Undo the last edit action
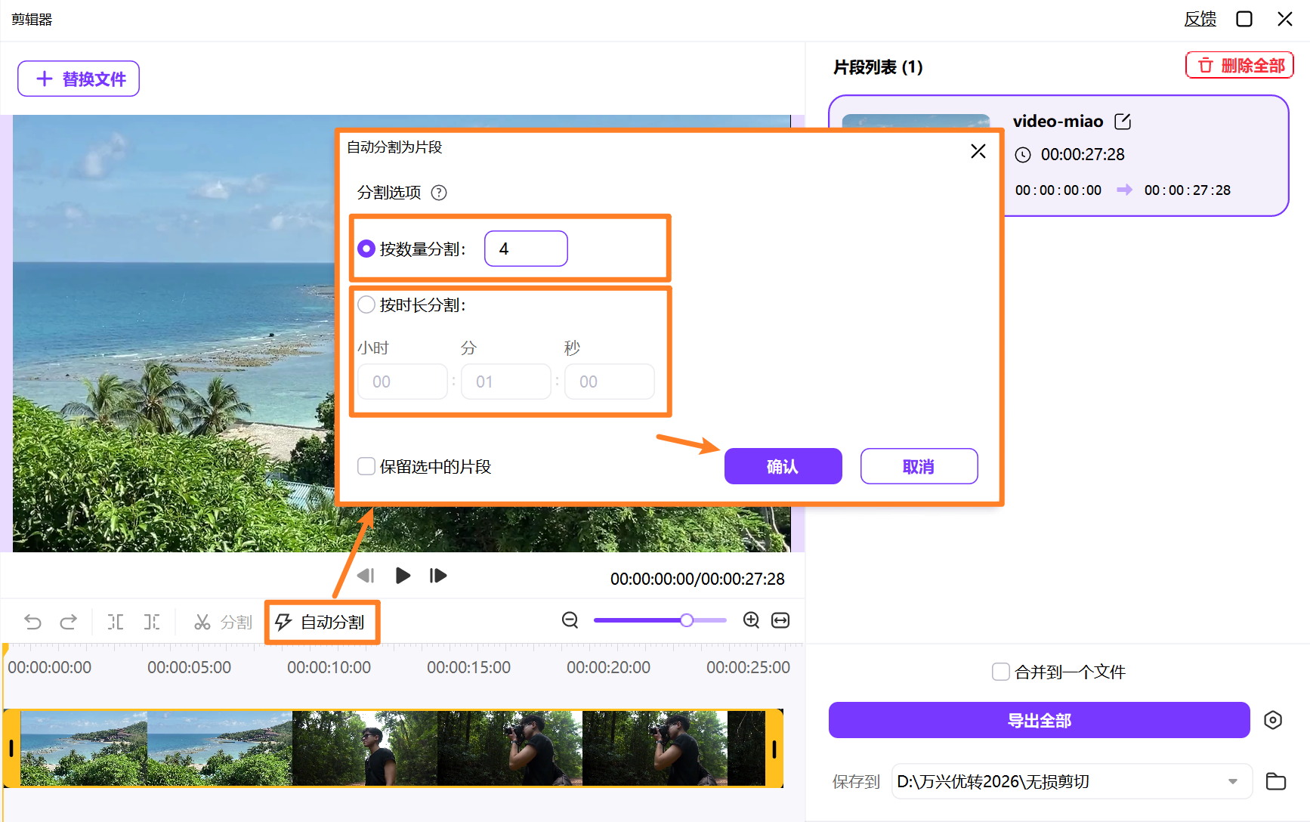This screenshot has height=822, width=1310. click(x=32, y=621)
